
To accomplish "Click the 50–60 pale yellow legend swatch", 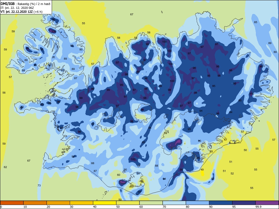I will [128, 203].
